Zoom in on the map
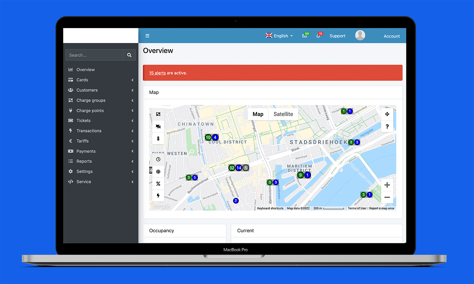The width and height of the screenshot is (474, 284). (387, 185)
